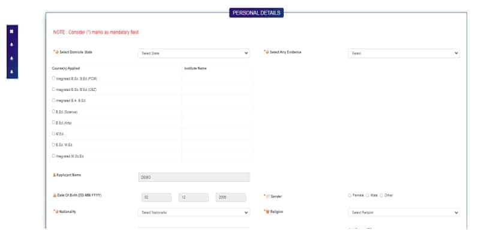Choose Female as gender
The width and height of the screenshot is (490, 237).
350,196
